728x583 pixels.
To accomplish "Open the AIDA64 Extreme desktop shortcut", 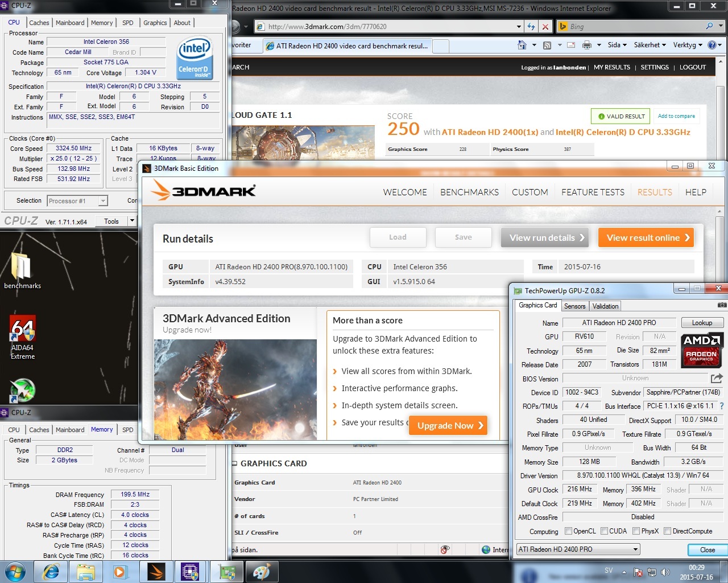I will tap(23, 337).
